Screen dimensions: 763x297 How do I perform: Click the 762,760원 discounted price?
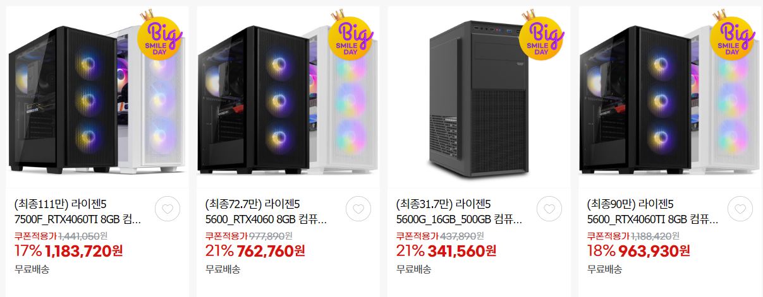(x=271, y=251)
